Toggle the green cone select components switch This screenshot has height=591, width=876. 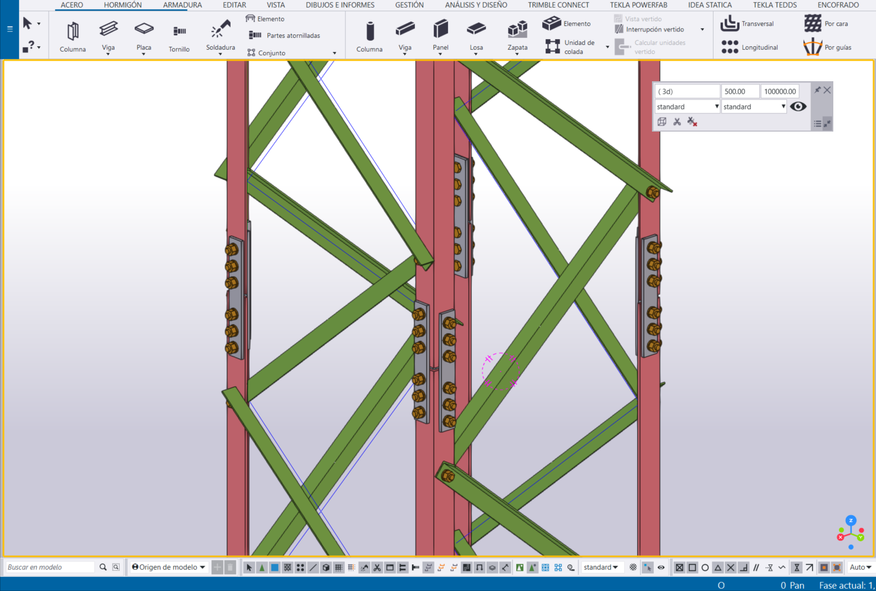[262, 567]
